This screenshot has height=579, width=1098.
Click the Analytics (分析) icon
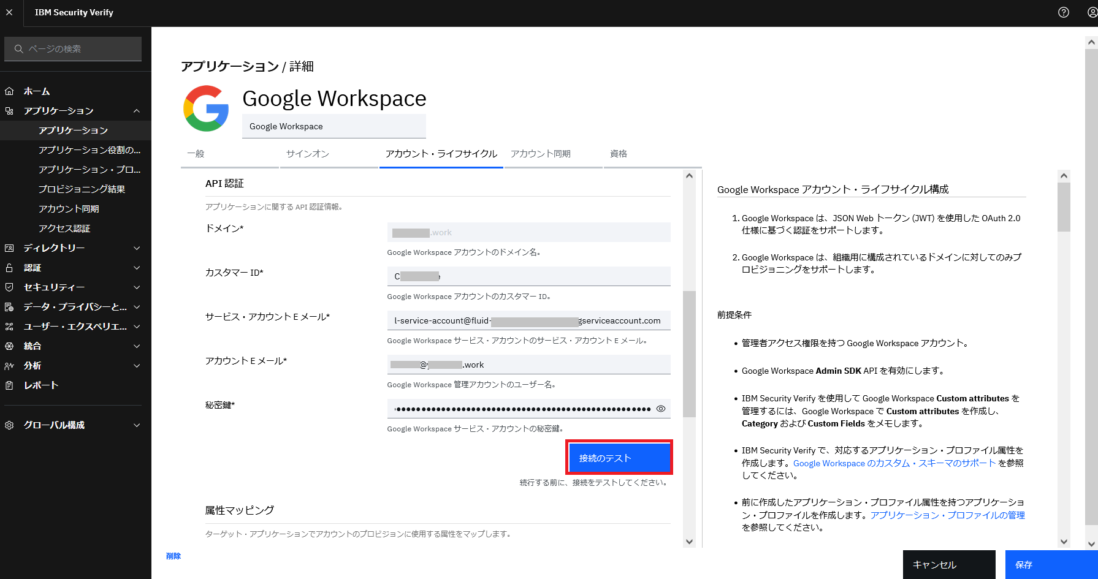tap(9, 366)
